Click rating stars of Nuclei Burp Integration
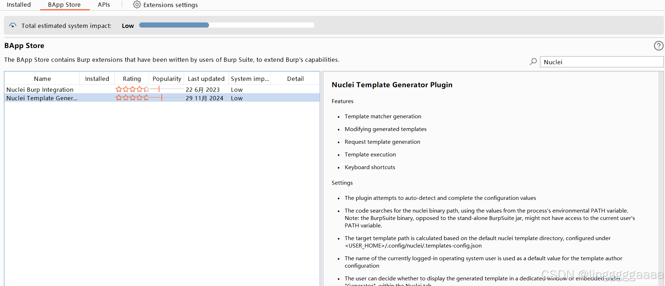 132,89
